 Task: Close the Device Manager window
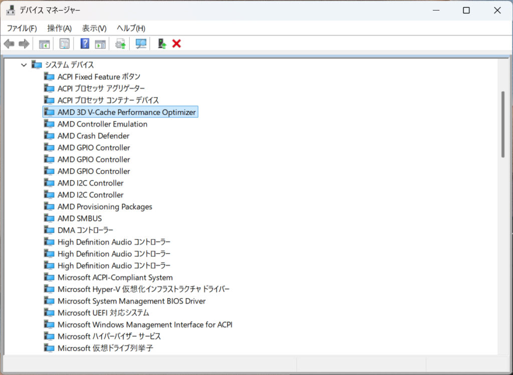[497, 10]
